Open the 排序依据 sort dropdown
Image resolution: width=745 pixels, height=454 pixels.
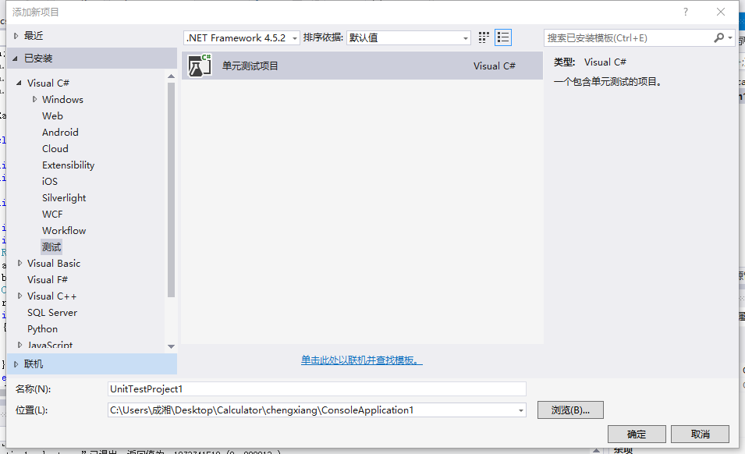(465, 37)
